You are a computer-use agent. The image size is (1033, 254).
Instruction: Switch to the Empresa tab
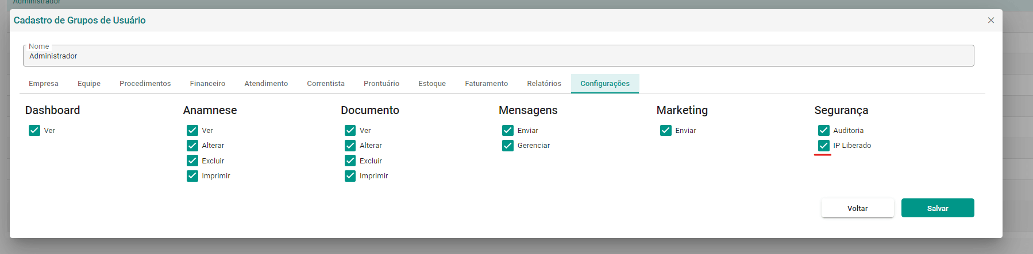(44, 84)
